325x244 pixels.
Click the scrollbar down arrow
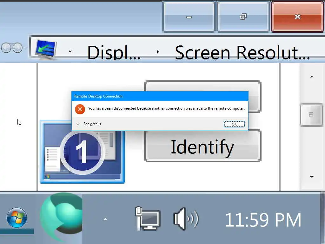click(x=312, y=177)
